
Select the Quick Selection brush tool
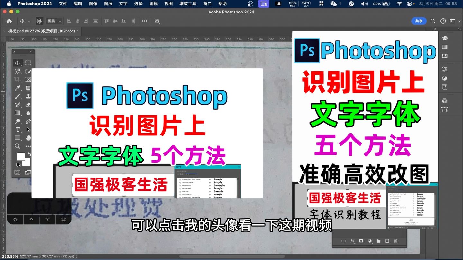(x=28, y=71)
